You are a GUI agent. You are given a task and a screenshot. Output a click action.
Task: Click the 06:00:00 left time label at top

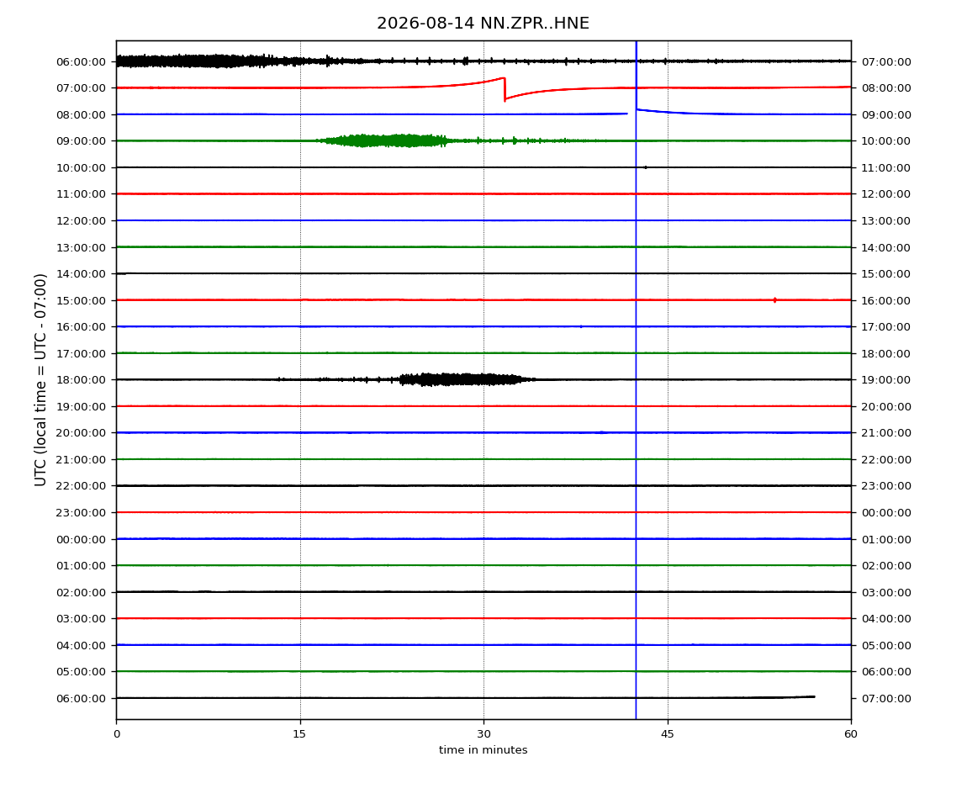tap(82, 61)
